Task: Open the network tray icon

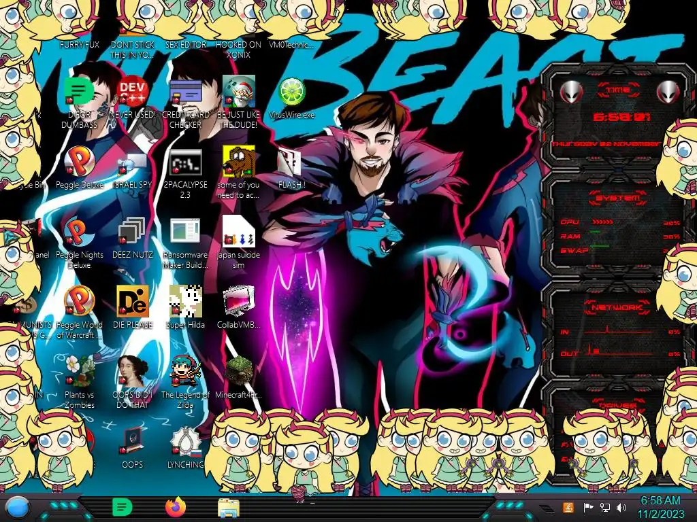Action: 604,507
